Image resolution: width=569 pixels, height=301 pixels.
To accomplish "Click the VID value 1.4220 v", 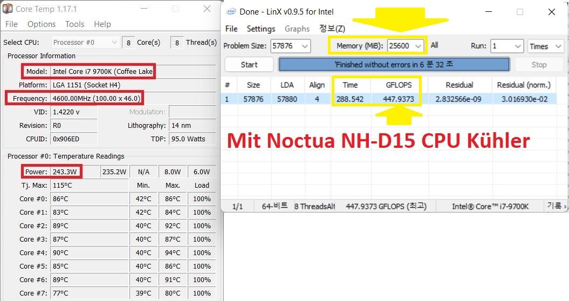I will pos(74,112).
